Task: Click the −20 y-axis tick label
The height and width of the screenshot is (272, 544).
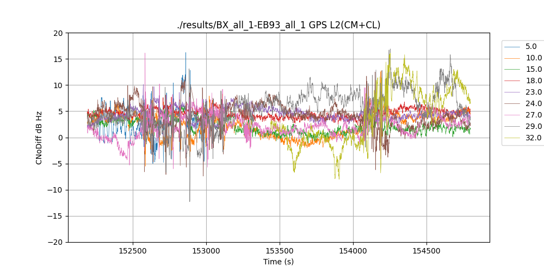Action: point(55,242)
